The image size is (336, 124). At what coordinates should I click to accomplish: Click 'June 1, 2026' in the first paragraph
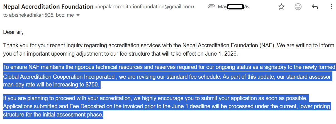223,54
